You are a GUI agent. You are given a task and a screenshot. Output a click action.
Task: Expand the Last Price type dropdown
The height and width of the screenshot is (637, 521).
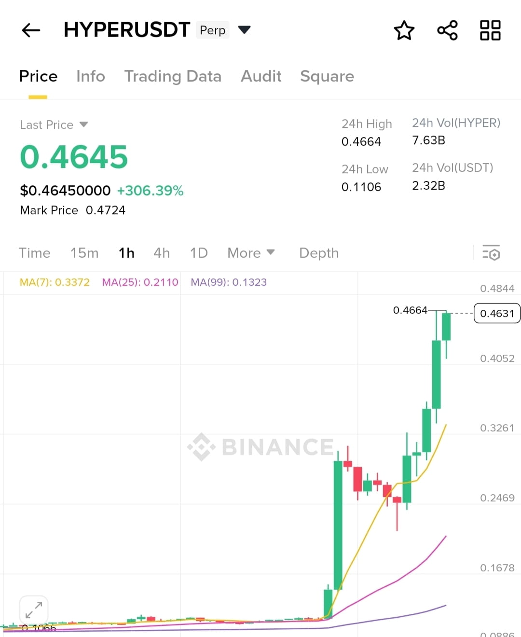click(x=83, y=125)
